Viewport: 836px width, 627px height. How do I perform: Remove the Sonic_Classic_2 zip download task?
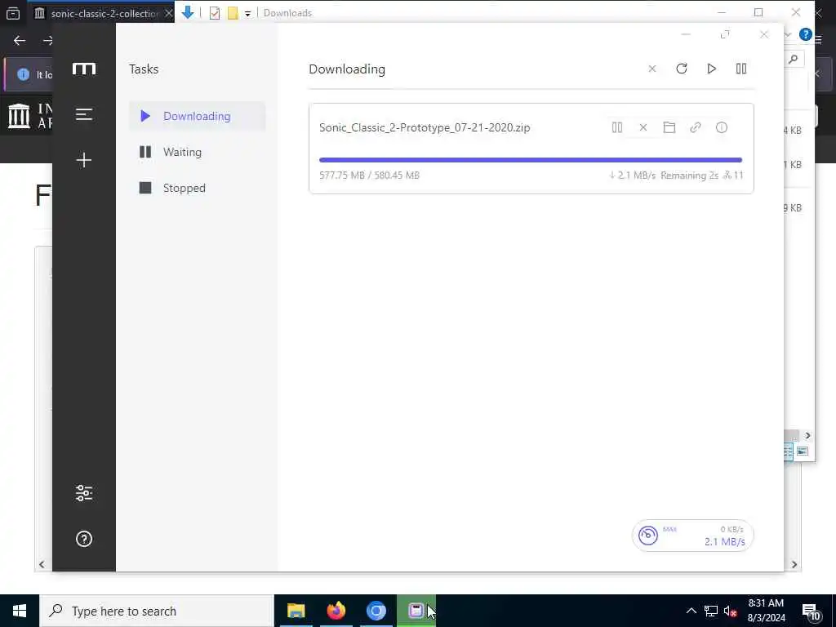tap(643, 127)
